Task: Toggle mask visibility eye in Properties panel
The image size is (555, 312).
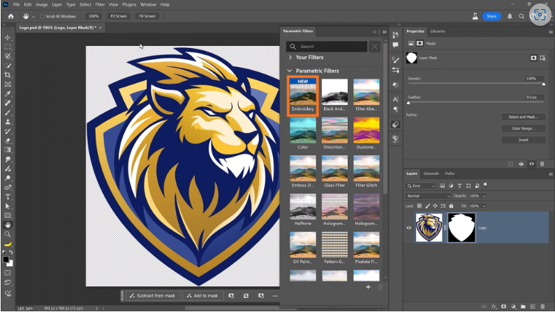Action: click(x=531, y=164)
